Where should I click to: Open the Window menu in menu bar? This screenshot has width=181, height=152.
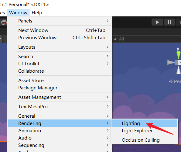coord(18,12)
